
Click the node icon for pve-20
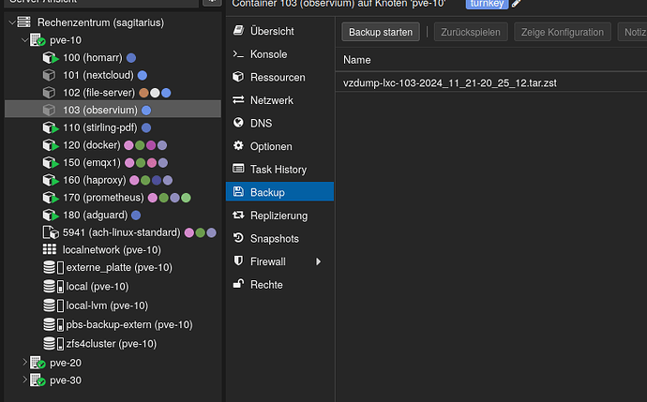(38, 363)
